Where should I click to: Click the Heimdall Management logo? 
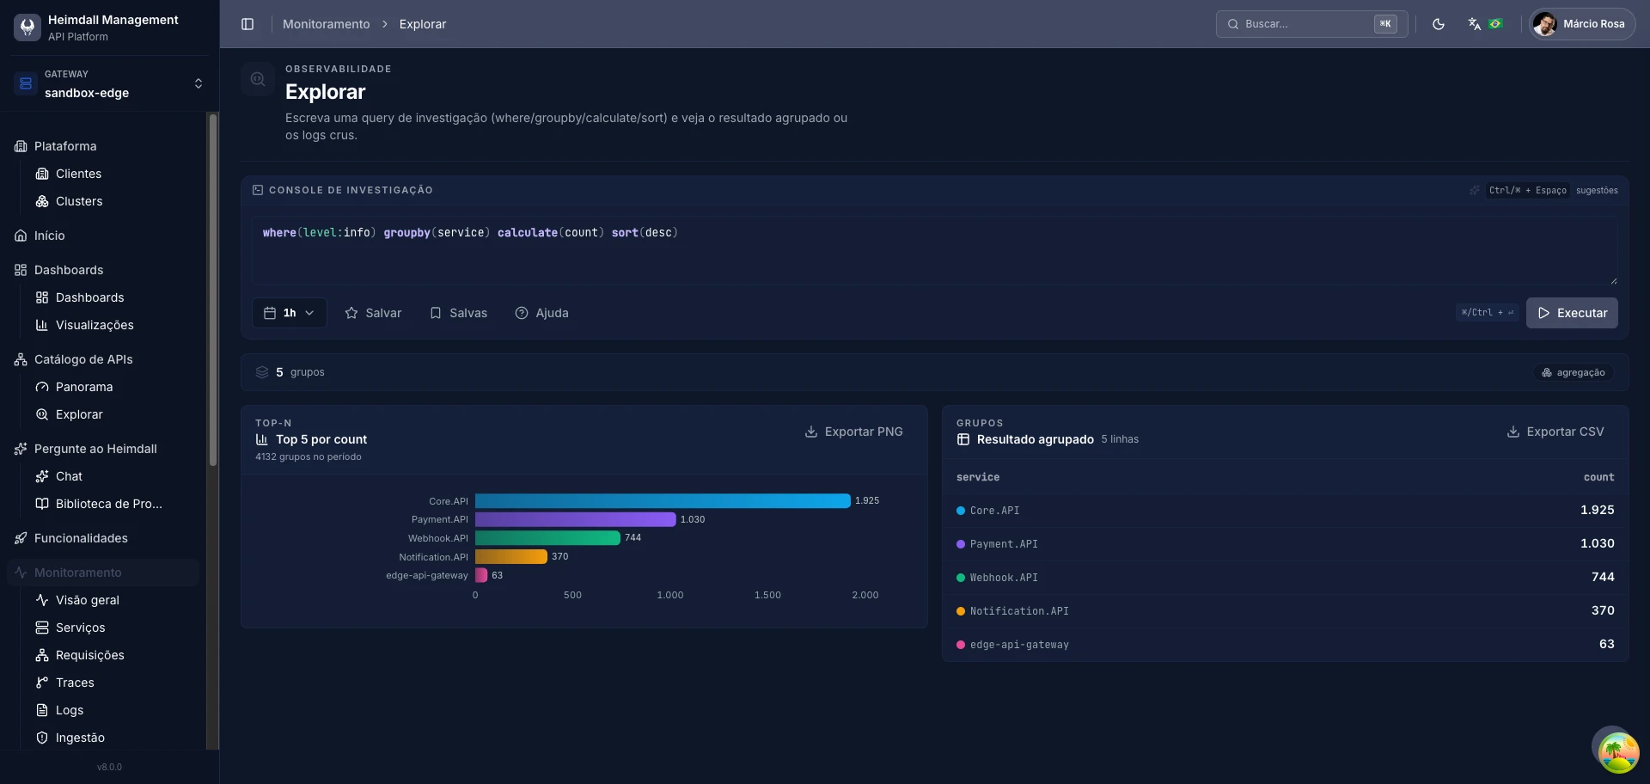click(x=27, y=28)
